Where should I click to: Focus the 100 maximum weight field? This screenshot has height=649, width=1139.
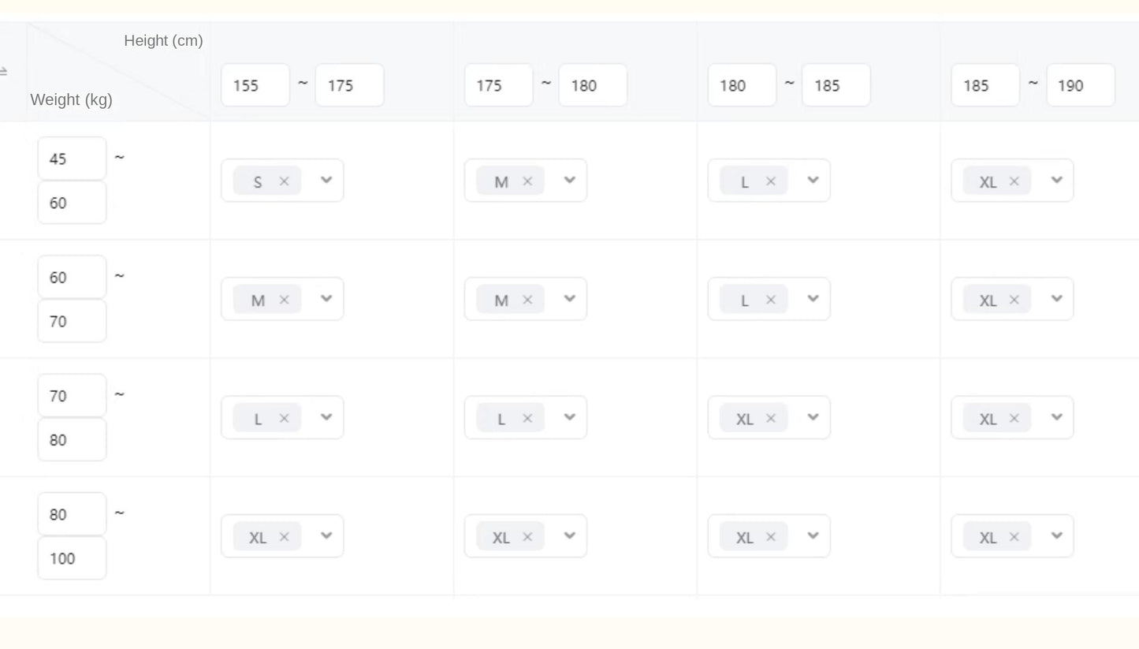pos(72,558)
